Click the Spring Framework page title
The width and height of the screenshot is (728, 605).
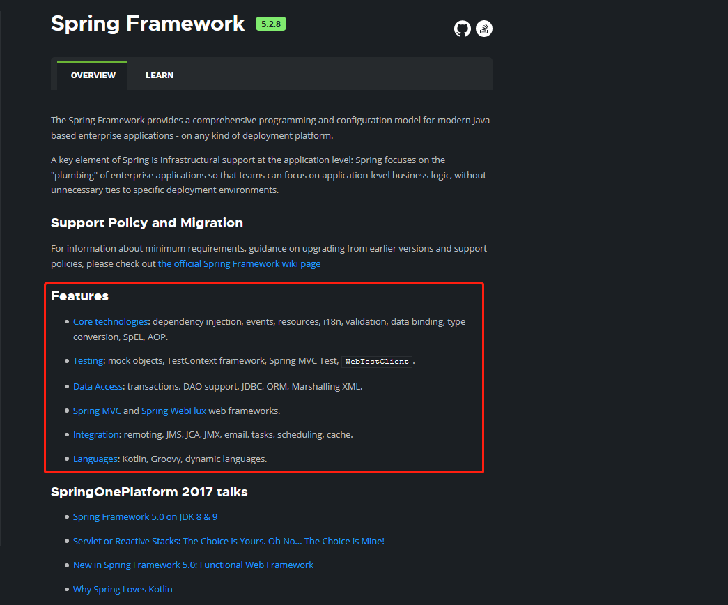pyautogui.click(x=148, y=24)
